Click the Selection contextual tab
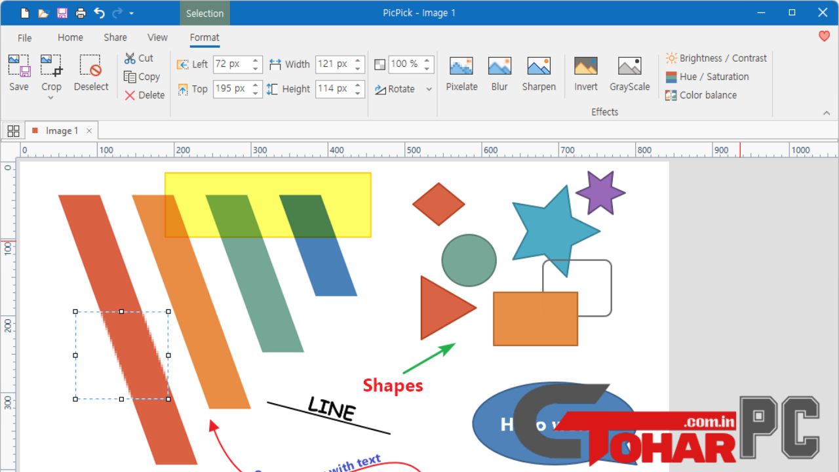This screenshot has height=472, width=839. pyautogui.click(x=205, y=13)
